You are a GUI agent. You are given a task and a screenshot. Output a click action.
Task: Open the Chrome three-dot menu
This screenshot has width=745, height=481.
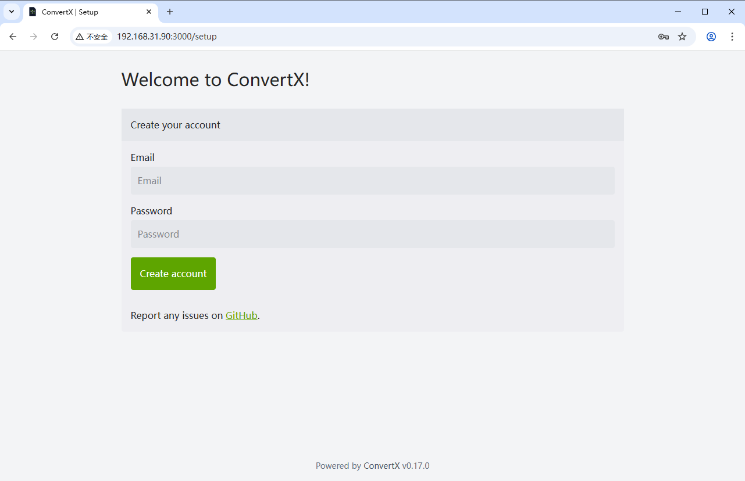click(x=732, y=37)
